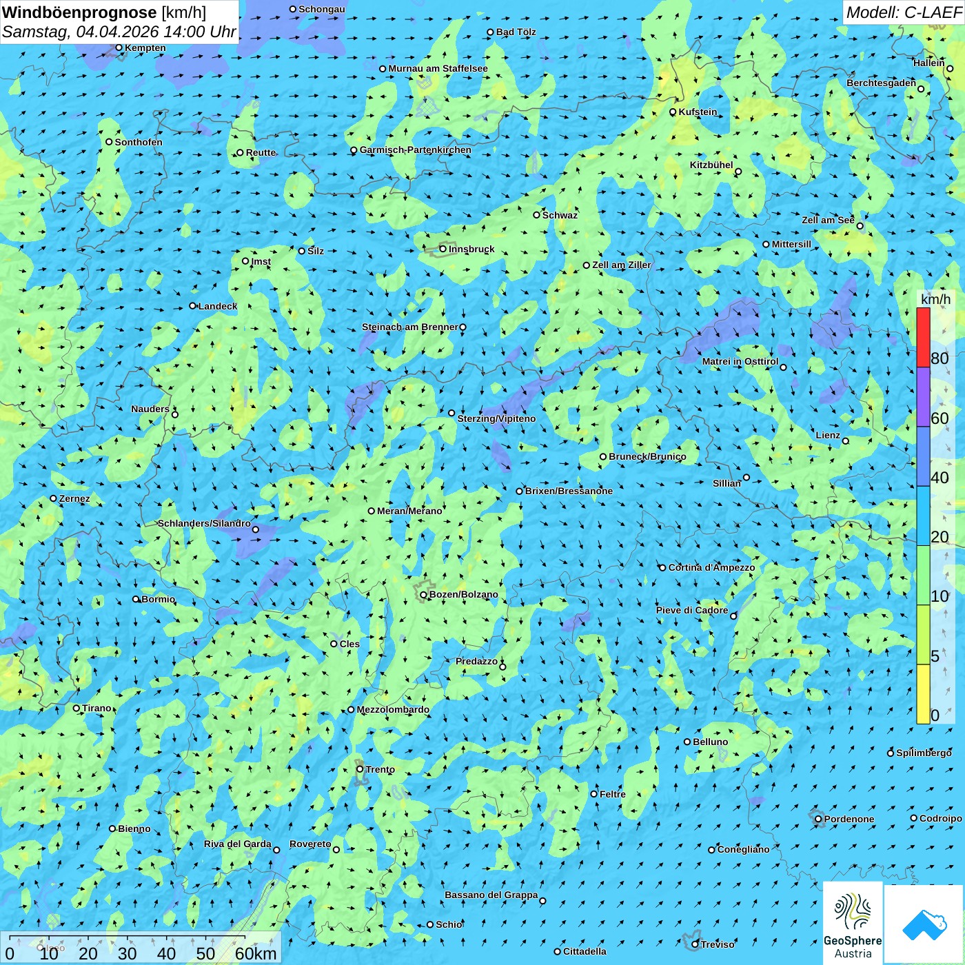Screen dimensions: 965x965
Task: Click the blue house-cloud logo
Action: pyautogui.click(x=924, y=924)
